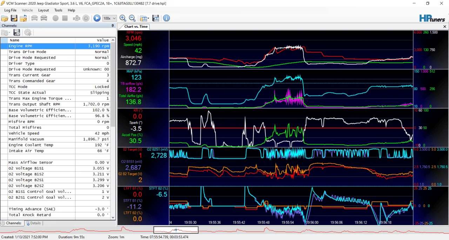Screen dimensions: 449x240
Task: Click the Value column header
Action: [x=93, y=40]
